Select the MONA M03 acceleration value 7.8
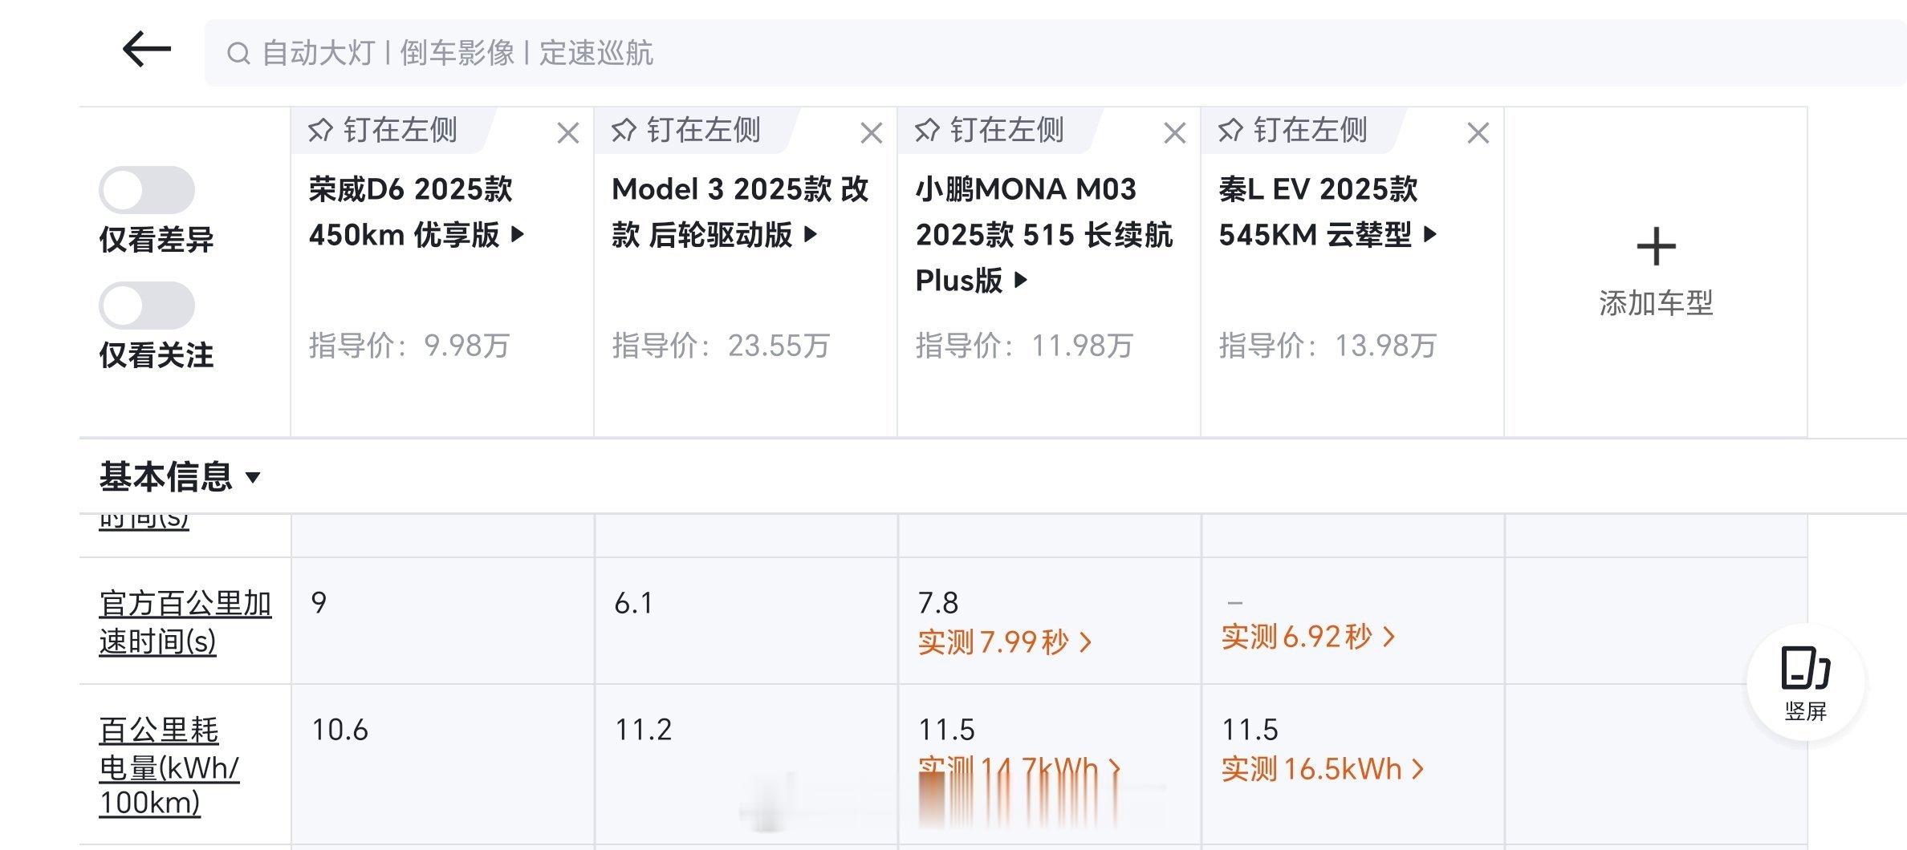Image resolution: width=1907 pixels, height=850 pixels. (938, 602)
